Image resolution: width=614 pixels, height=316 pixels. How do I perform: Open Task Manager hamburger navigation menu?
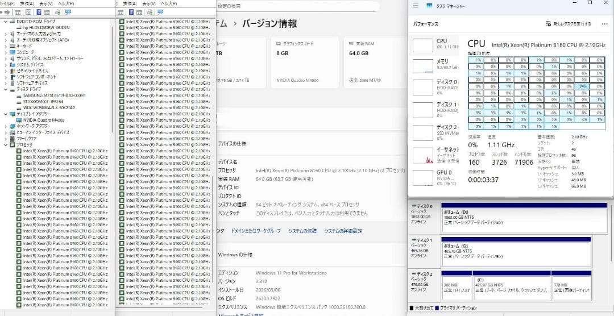(x=416, y=6)
